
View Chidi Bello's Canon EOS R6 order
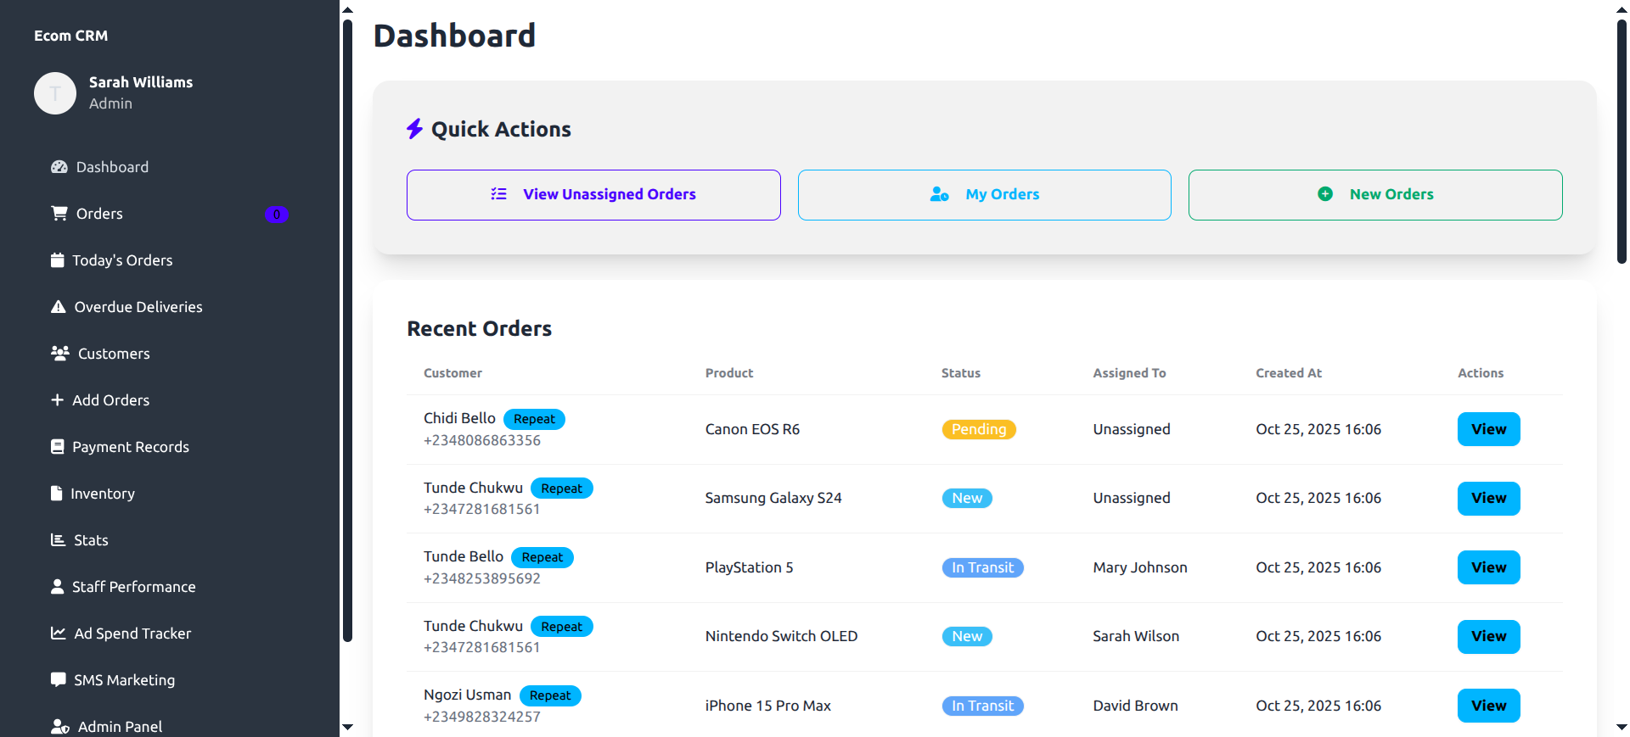(1488, 429)
